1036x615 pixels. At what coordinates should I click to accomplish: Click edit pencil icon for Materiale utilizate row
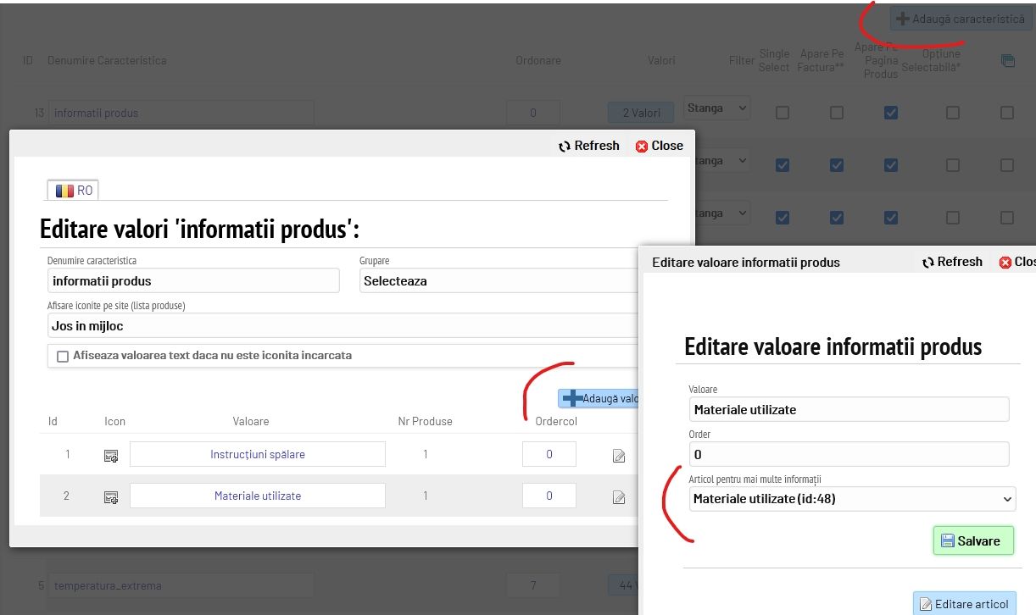(x=619, y=497)
